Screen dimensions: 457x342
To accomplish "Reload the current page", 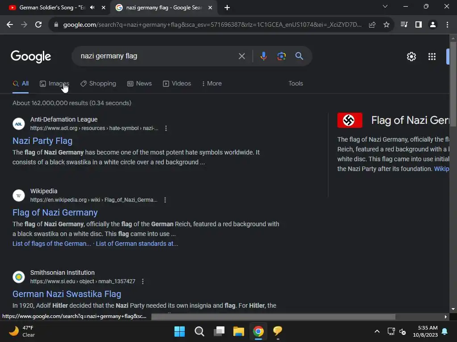I will click(38, 25).
